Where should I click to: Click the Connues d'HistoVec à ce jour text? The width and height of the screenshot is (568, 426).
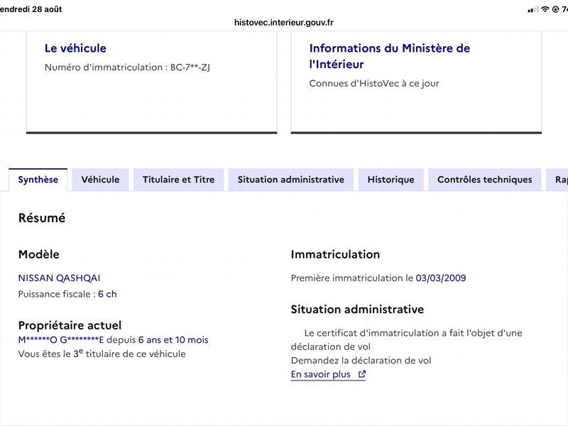click(x=374, y=83)
